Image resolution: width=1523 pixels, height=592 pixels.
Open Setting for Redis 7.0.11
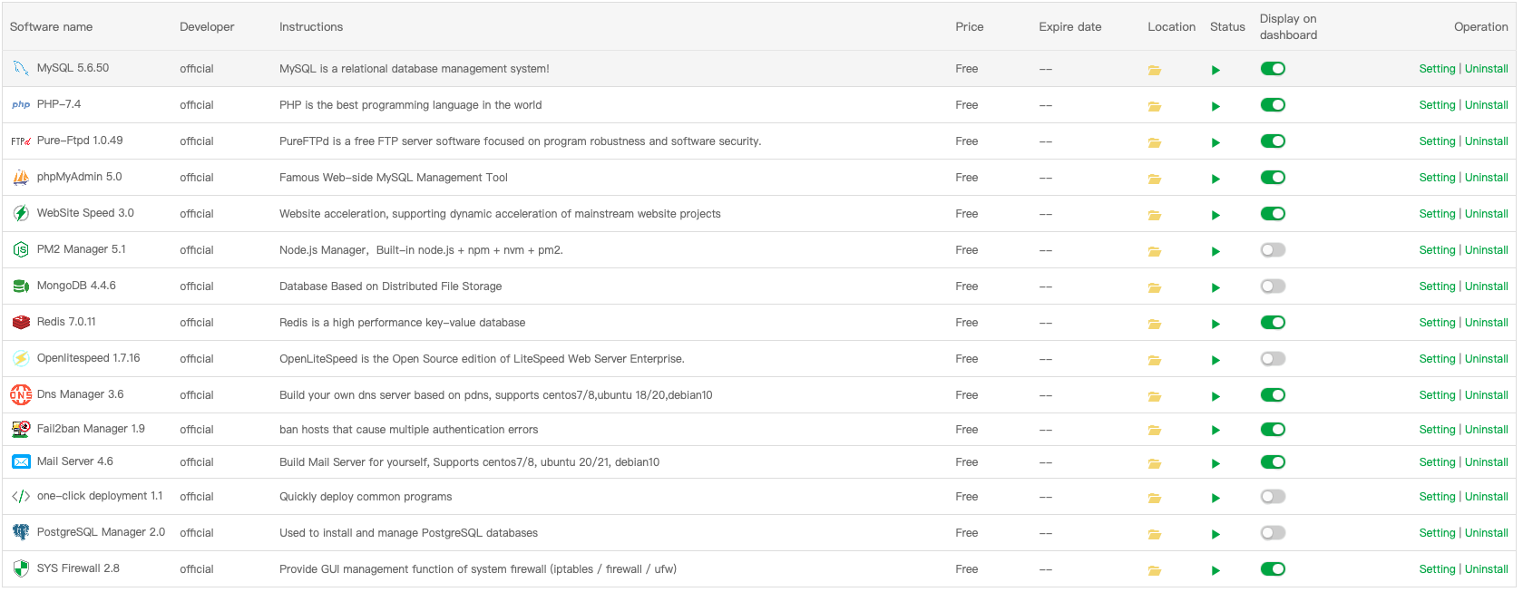1437,323
